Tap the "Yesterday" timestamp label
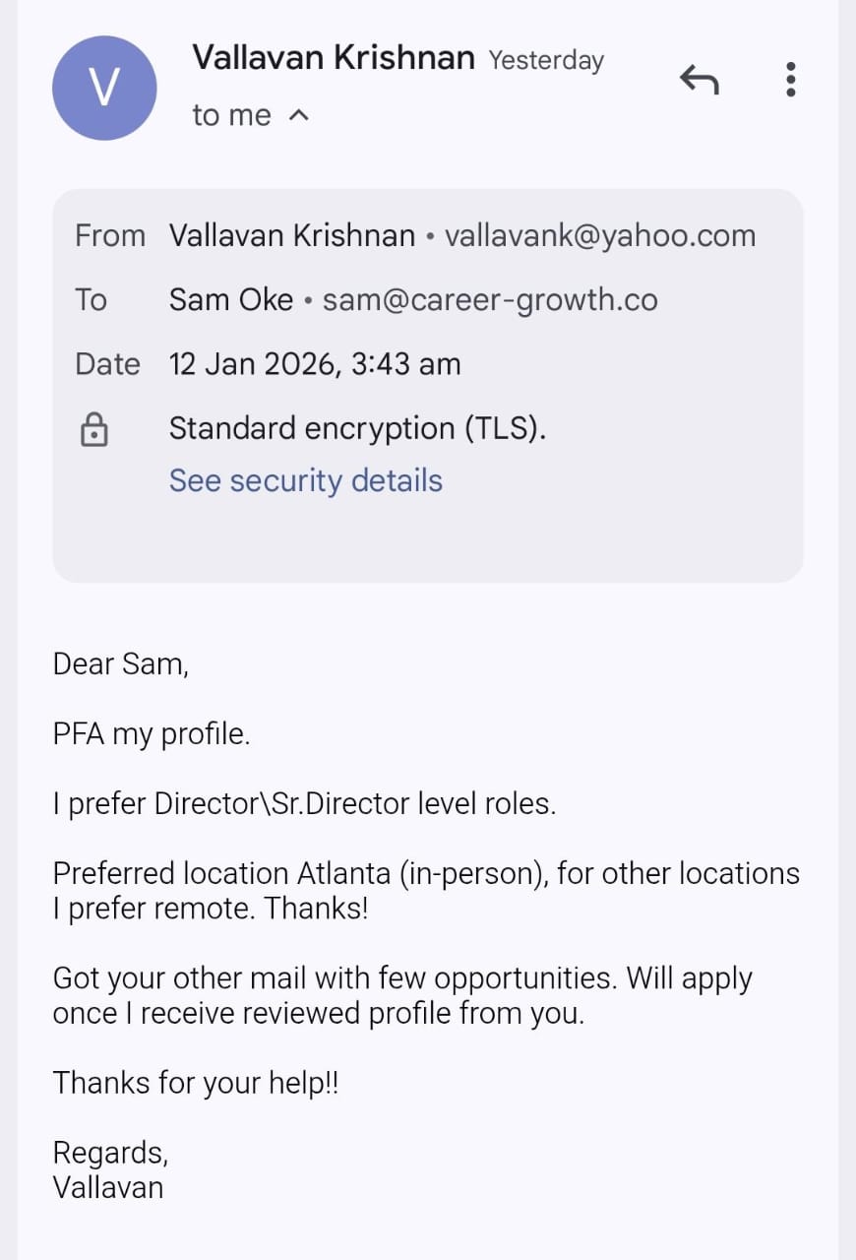This screenshot has height=1260, width=856. [546, 60]
